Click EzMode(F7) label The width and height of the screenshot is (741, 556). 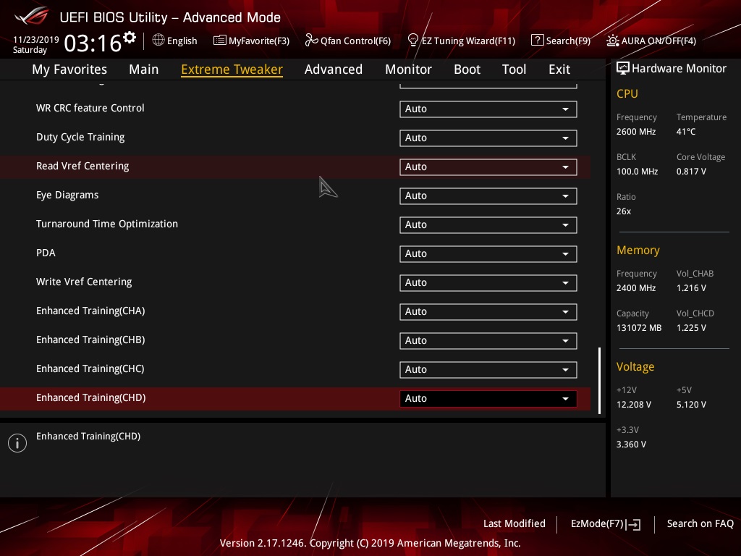[597, 524]
